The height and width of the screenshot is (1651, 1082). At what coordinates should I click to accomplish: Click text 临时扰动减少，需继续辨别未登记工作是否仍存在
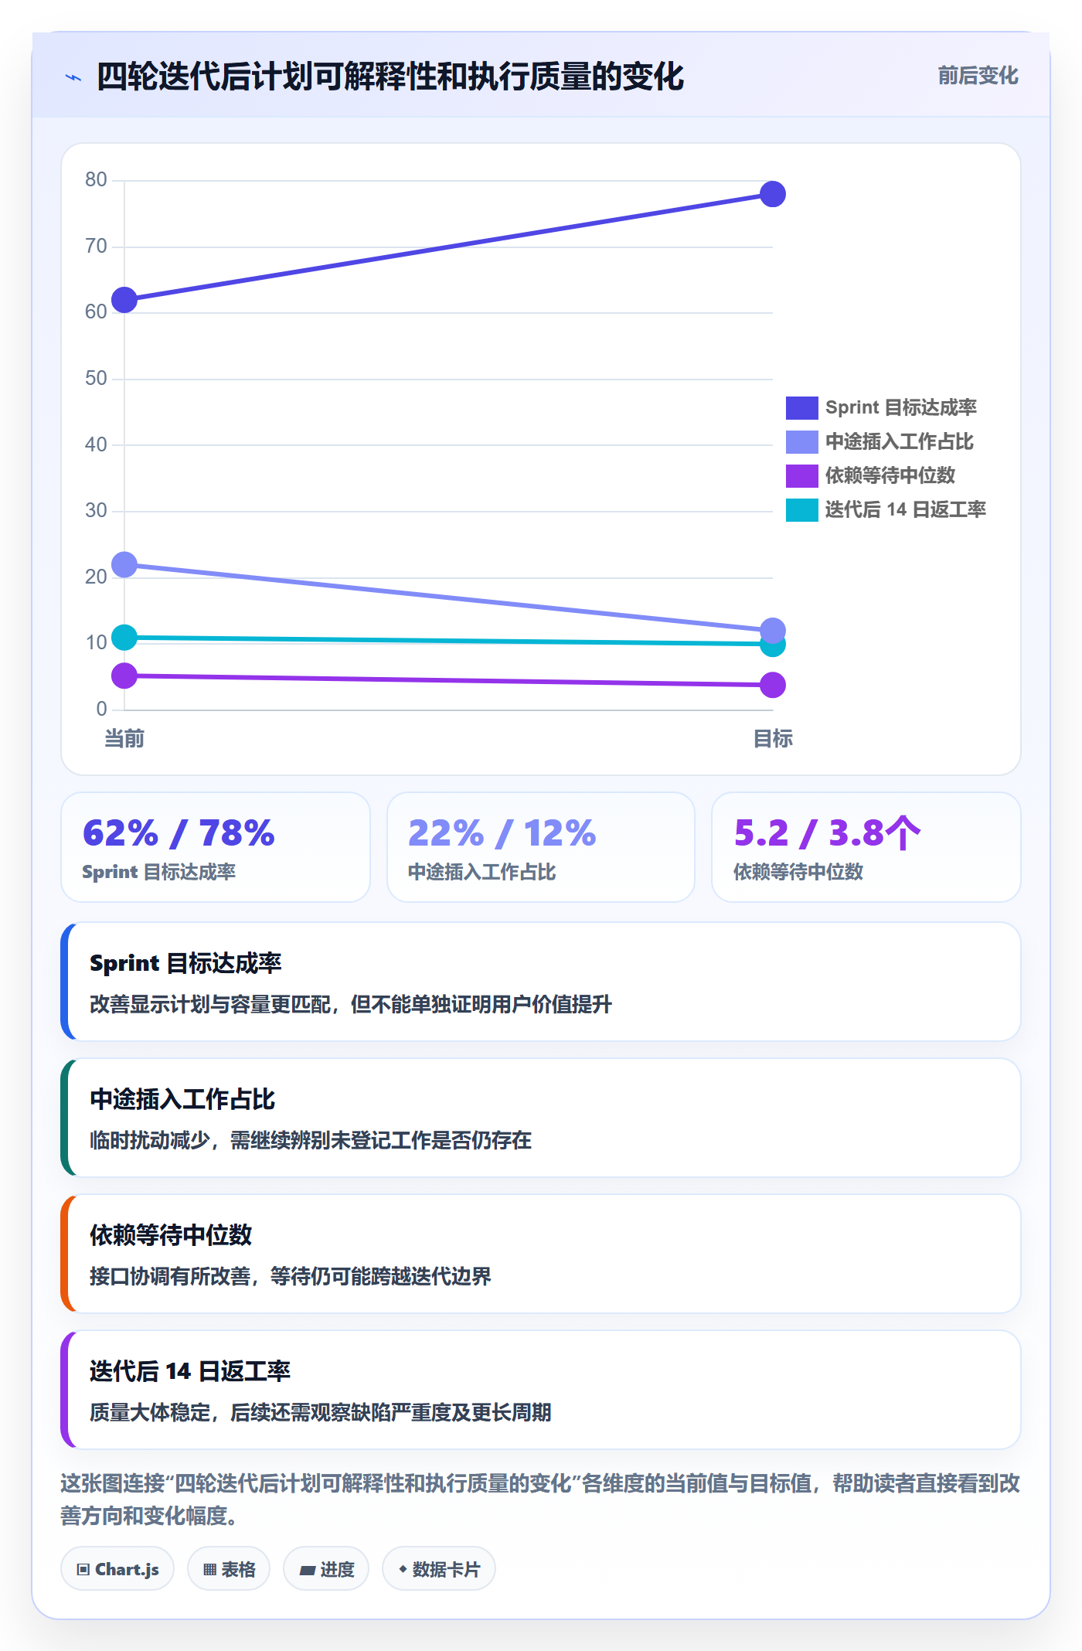click(x=311, y=1141)
